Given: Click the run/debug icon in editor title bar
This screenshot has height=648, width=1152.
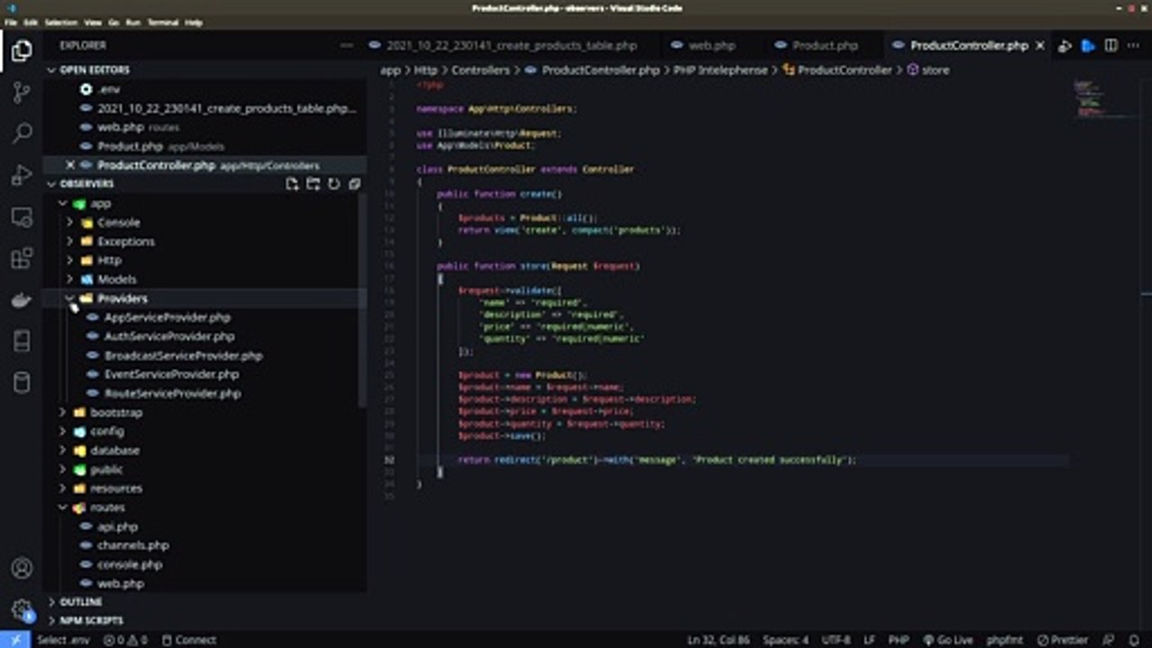Looking at the screenshot, I should pyautogui.click(x=1065, y=45).
